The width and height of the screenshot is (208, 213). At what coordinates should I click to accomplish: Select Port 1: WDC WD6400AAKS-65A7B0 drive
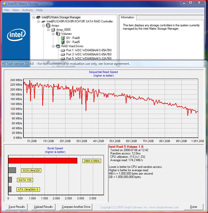89,50
